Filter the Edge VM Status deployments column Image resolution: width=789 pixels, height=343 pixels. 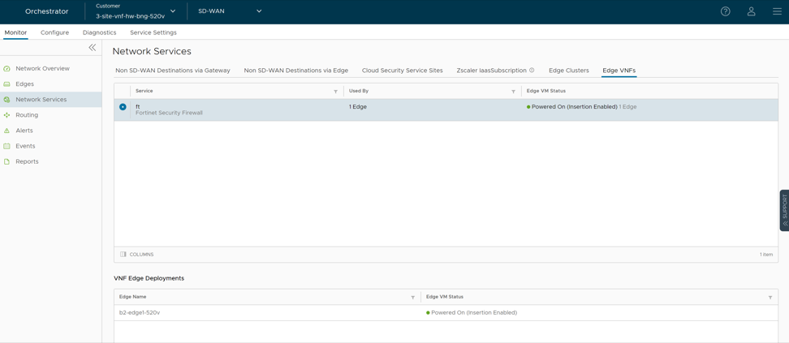point(770,298)
